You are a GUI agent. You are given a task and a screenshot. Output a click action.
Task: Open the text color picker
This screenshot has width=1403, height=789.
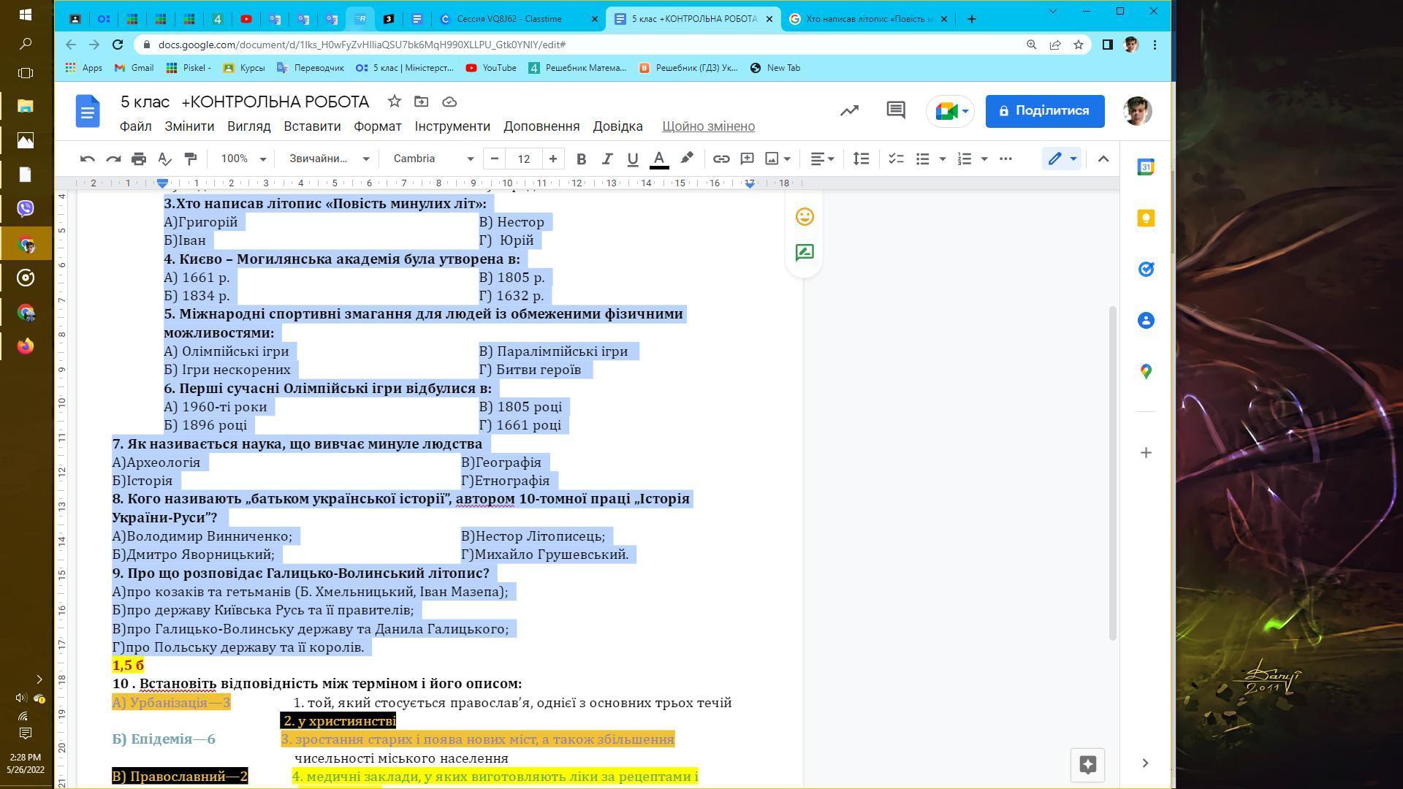(x=659, y=159)
